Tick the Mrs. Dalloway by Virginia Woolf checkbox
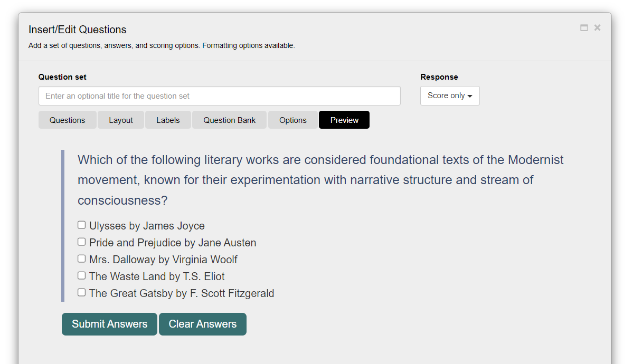 point(81,258)
